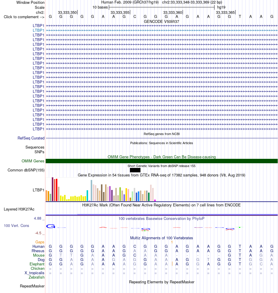Image resolution: width=278 pixels, height=293 pixels.
Task: Click the 'Click to complement -->' label
Action: click(24, 17)
